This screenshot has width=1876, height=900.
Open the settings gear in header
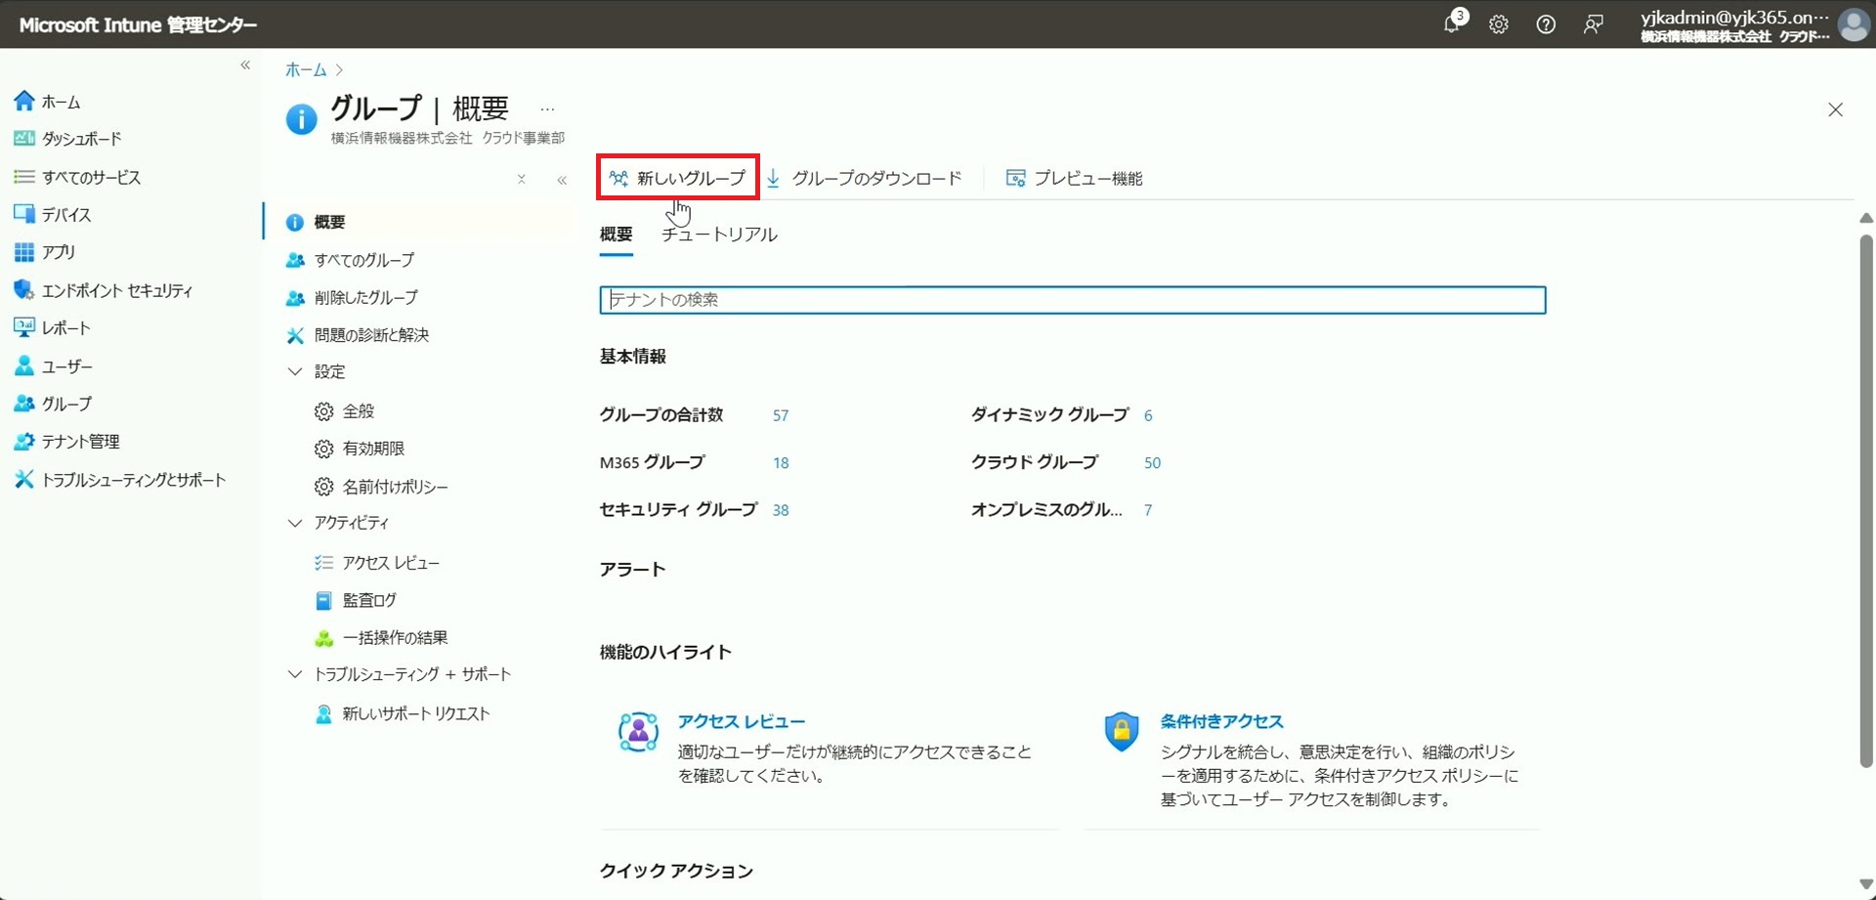(x=1498, y=24)
